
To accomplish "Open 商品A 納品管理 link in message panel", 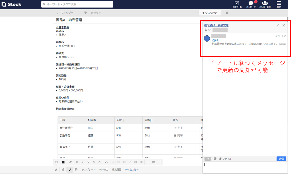I will coord(218,25).
